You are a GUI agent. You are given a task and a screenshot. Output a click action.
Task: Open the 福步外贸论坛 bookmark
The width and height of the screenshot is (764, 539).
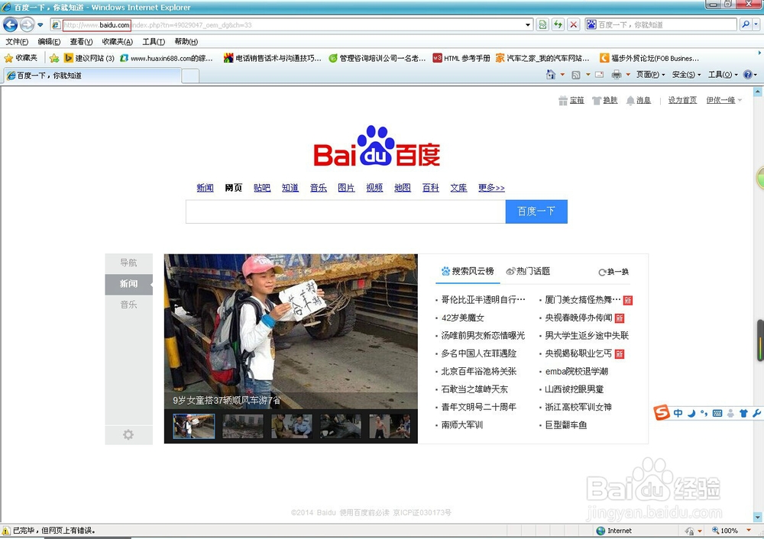[x=649, y=59]
